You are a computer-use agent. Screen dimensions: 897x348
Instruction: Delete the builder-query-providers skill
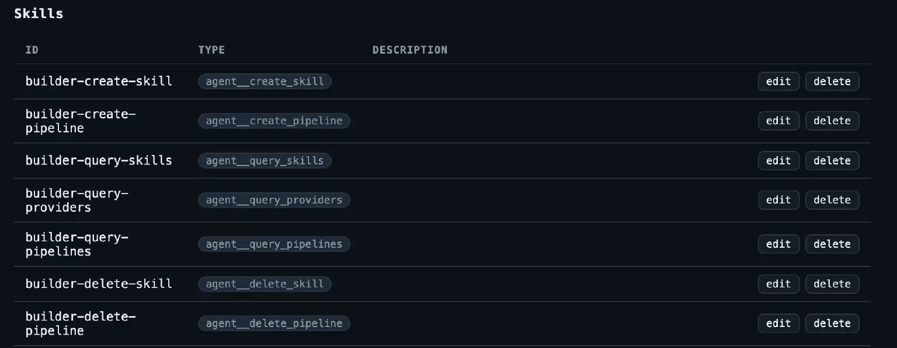click(832, 200)
